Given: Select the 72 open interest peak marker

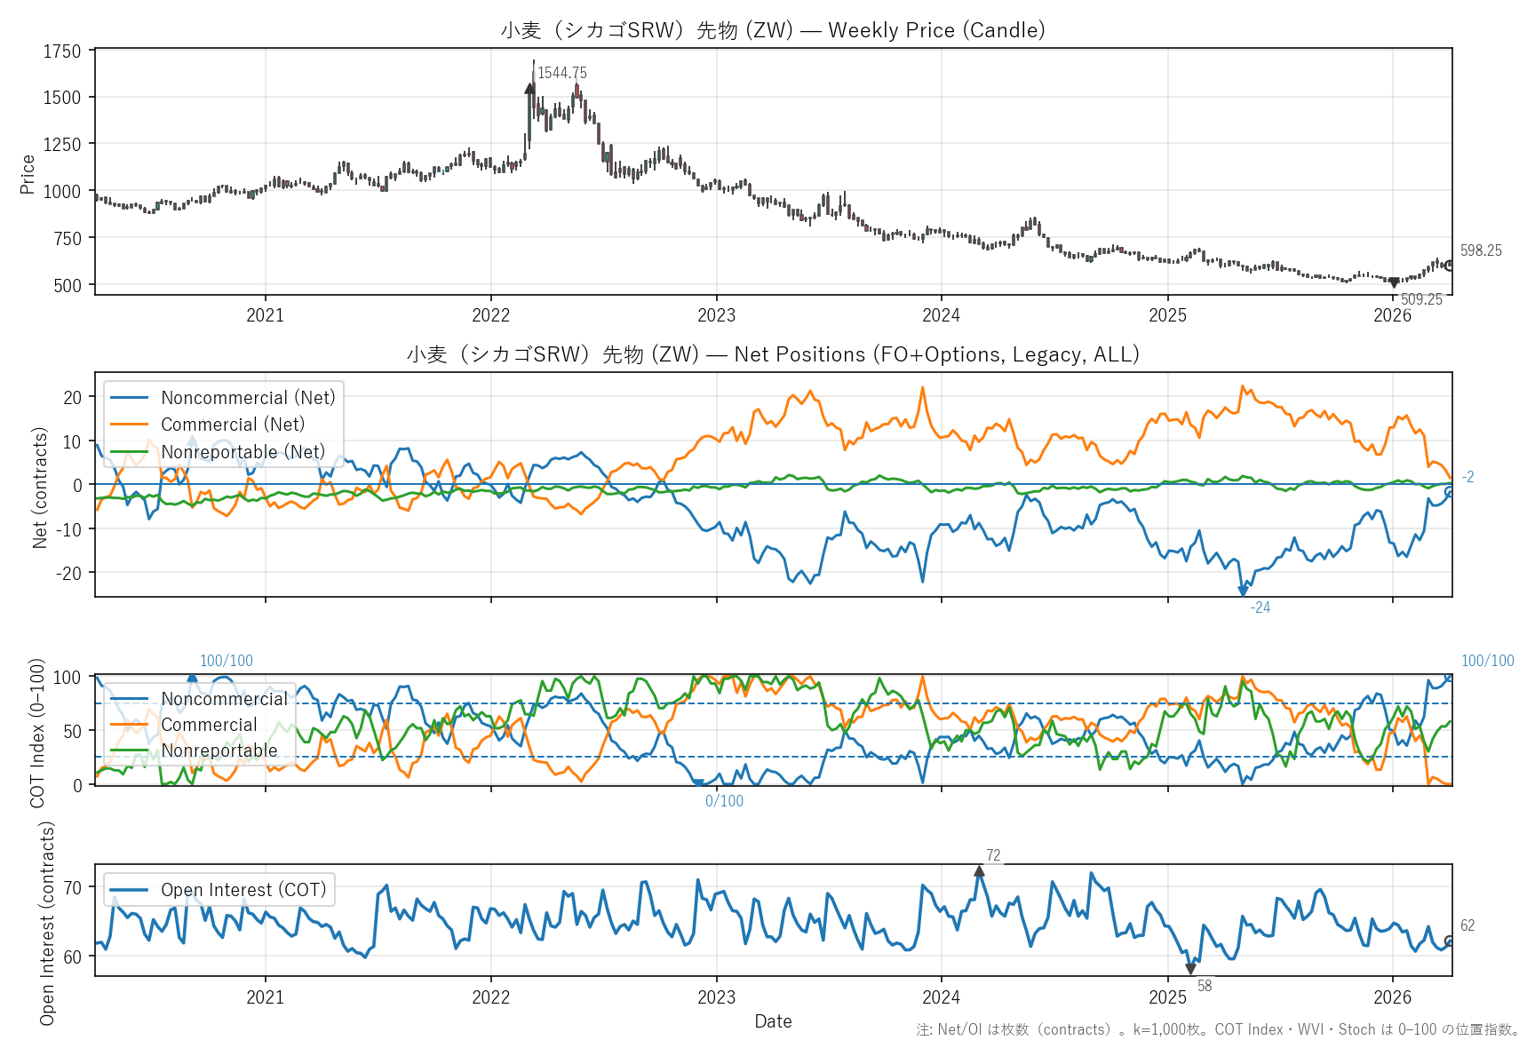Looking at the screenshot, I should tap(979, 871).
